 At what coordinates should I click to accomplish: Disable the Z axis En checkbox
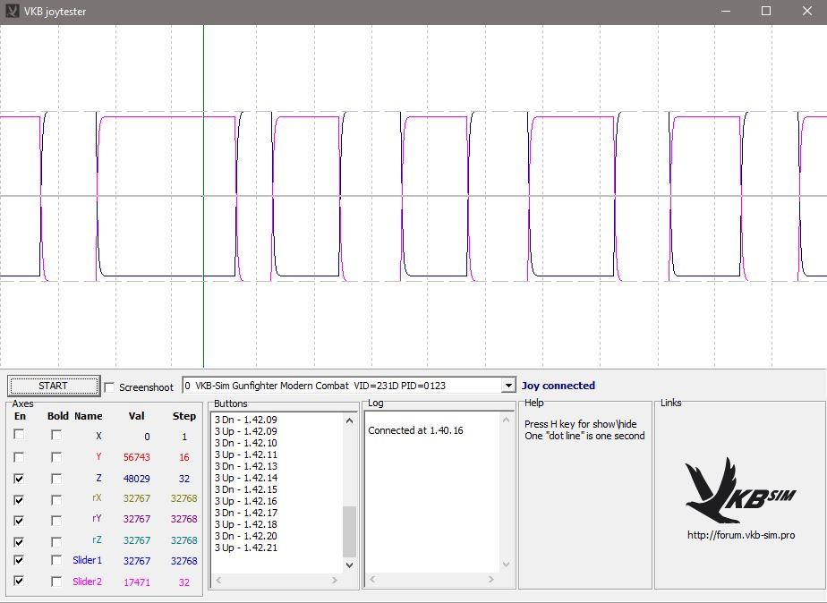[19, 479]
